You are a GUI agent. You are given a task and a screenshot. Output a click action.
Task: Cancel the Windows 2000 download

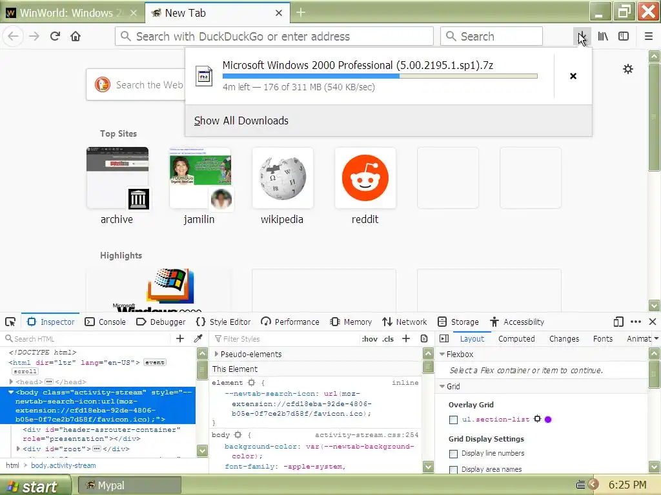(x=573, y=76)
